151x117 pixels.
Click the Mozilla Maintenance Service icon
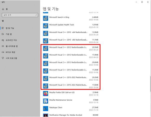[46, 101]
